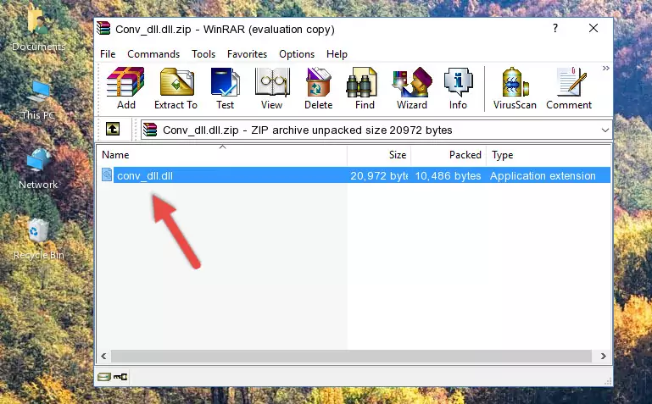Select the conv_dll.dll file name

click(x=145, y=175)
